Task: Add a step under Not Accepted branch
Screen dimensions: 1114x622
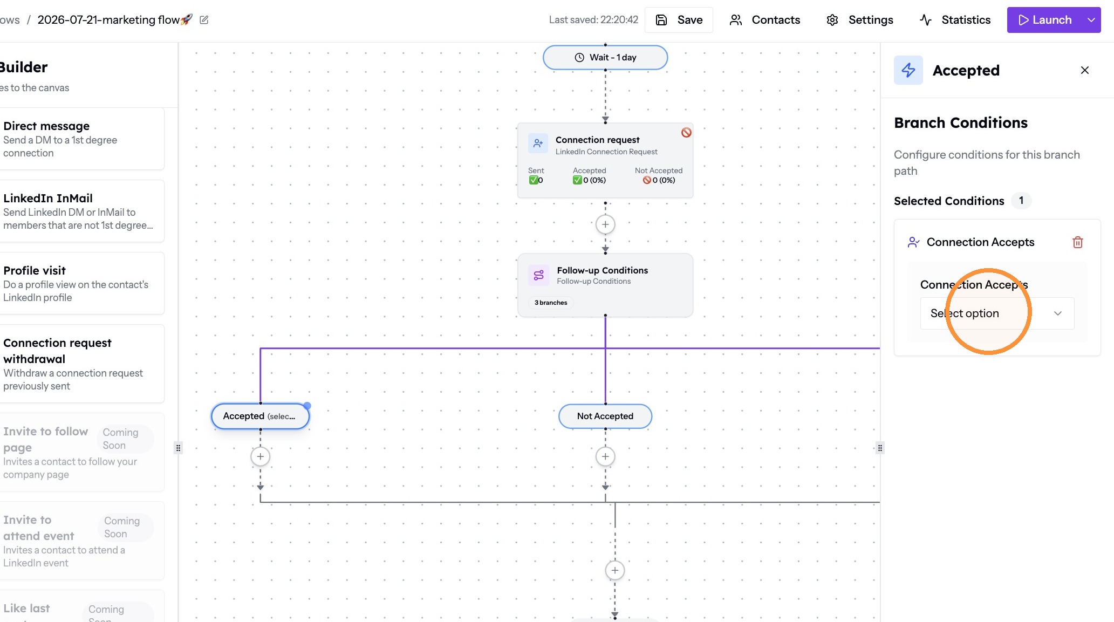Action: (605, 457)
